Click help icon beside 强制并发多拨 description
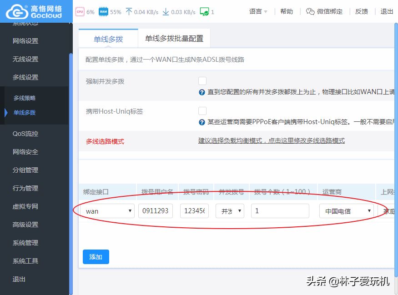Screen dimensions: 398x295 202,92
